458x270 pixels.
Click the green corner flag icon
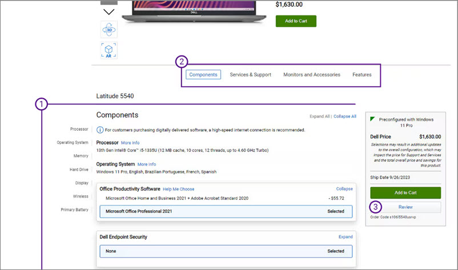pyautogui.click(x=373, y=119)
